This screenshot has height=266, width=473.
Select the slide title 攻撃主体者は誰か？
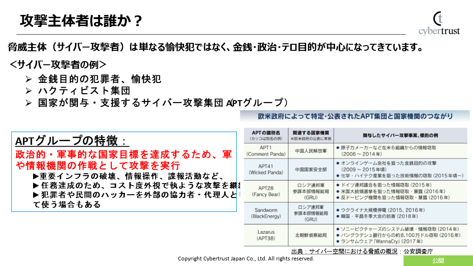pos(81,21)
